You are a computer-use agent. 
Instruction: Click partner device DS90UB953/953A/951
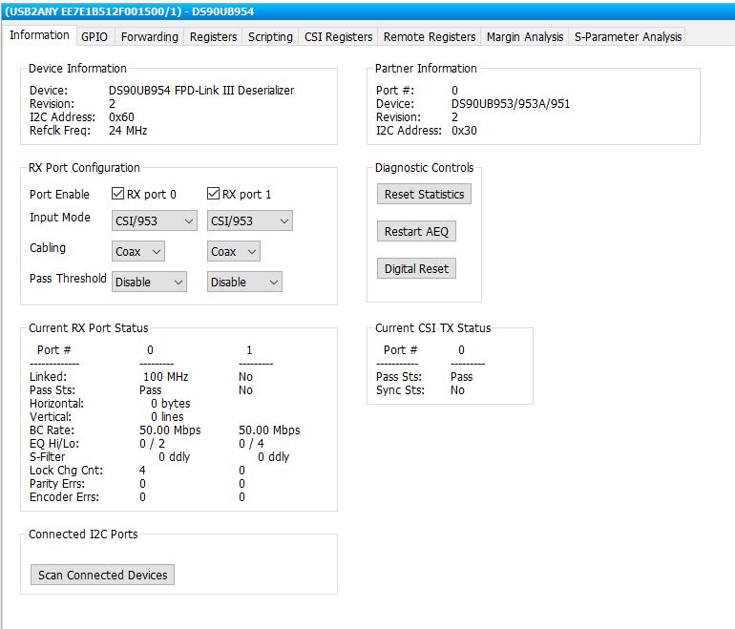coord(511,104)
